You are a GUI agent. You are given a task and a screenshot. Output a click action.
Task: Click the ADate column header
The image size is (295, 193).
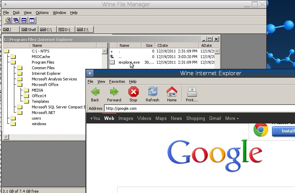209,45
